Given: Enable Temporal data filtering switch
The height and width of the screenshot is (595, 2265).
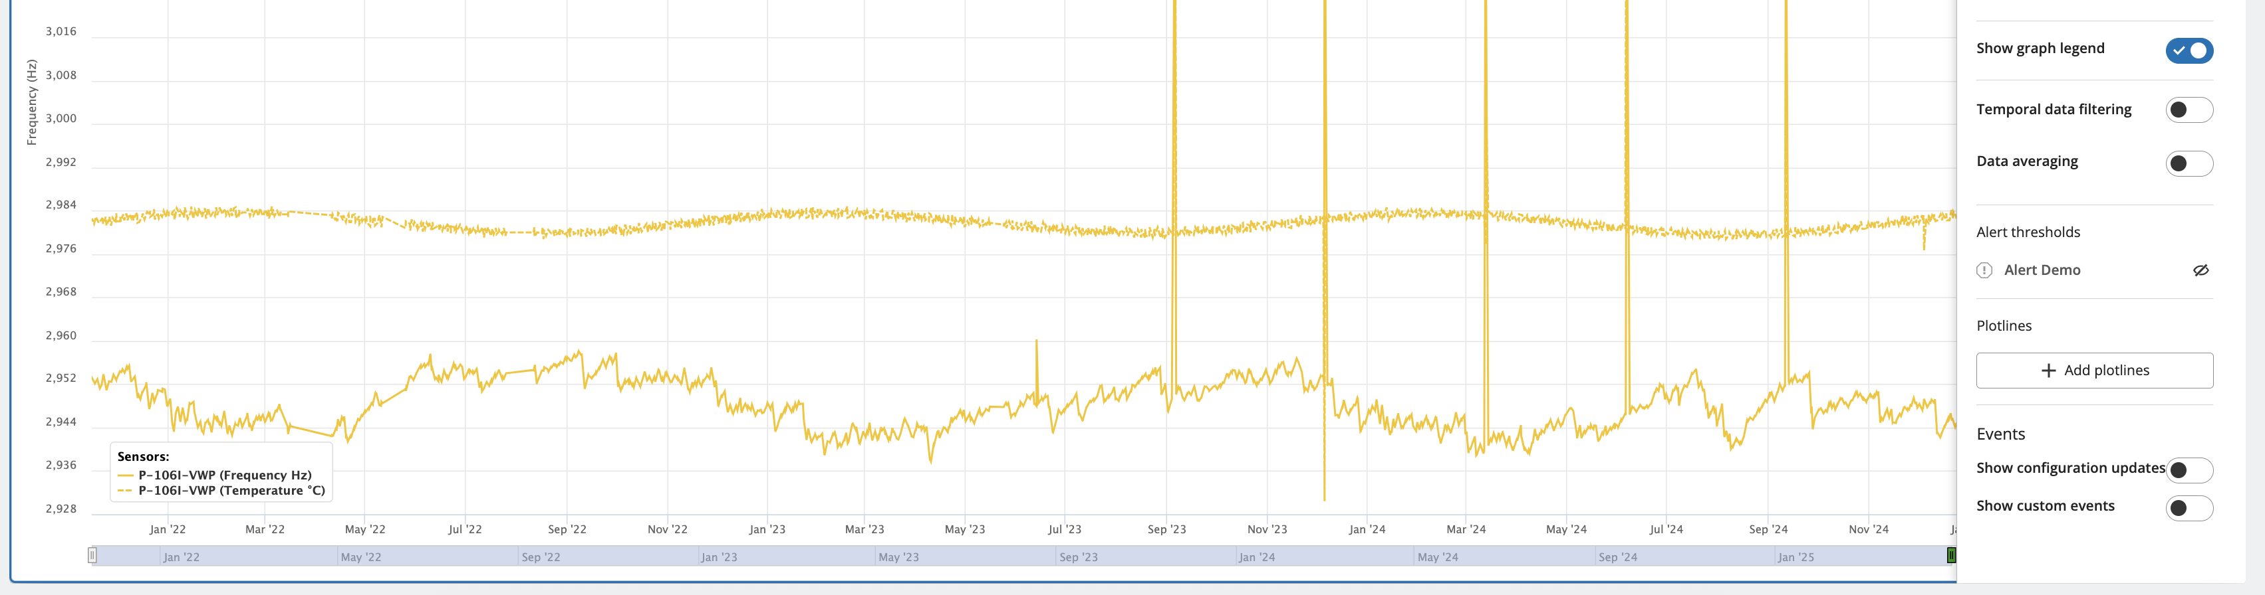Looking at the screenshot, I should pyautogui.click(x=2189, y=110).
